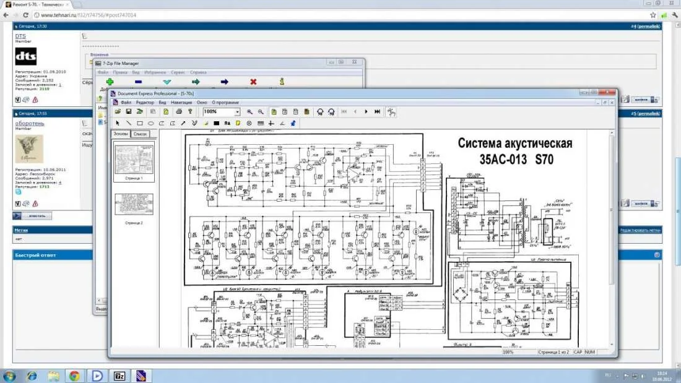The height and width of the screenshot is (383, 681).
Task: Switch to the Эскизы tab
Action: tap(121, 134)
